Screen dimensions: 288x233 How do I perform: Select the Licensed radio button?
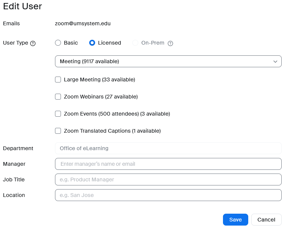(92, 43)
